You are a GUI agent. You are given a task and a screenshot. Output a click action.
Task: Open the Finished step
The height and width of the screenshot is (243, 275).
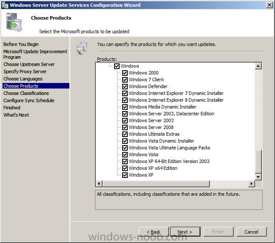[x=12, y=108]
